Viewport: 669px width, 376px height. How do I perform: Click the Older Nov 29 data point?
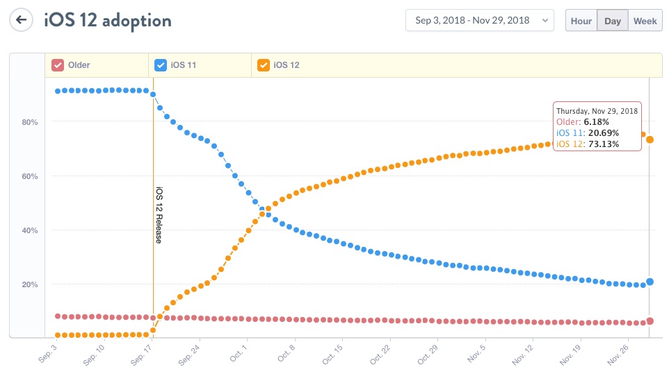[650, 321]
